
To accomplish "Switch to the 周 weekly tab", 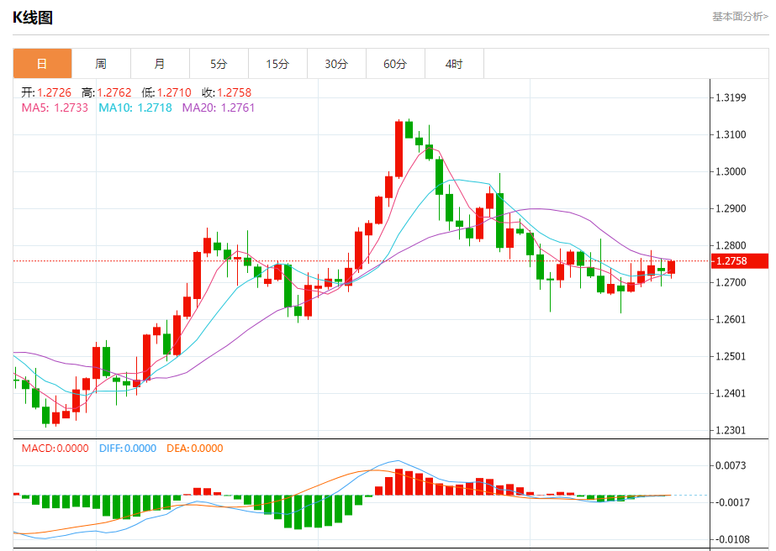I will click(x=101, y=63).
